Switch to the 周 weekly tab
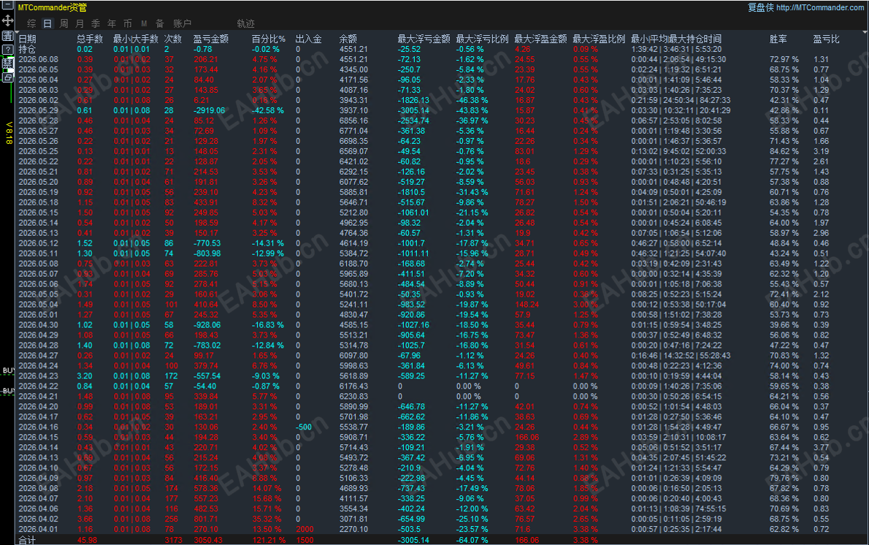Image resolution: width=869 pixels, height=545 pixels. point(64,23)
